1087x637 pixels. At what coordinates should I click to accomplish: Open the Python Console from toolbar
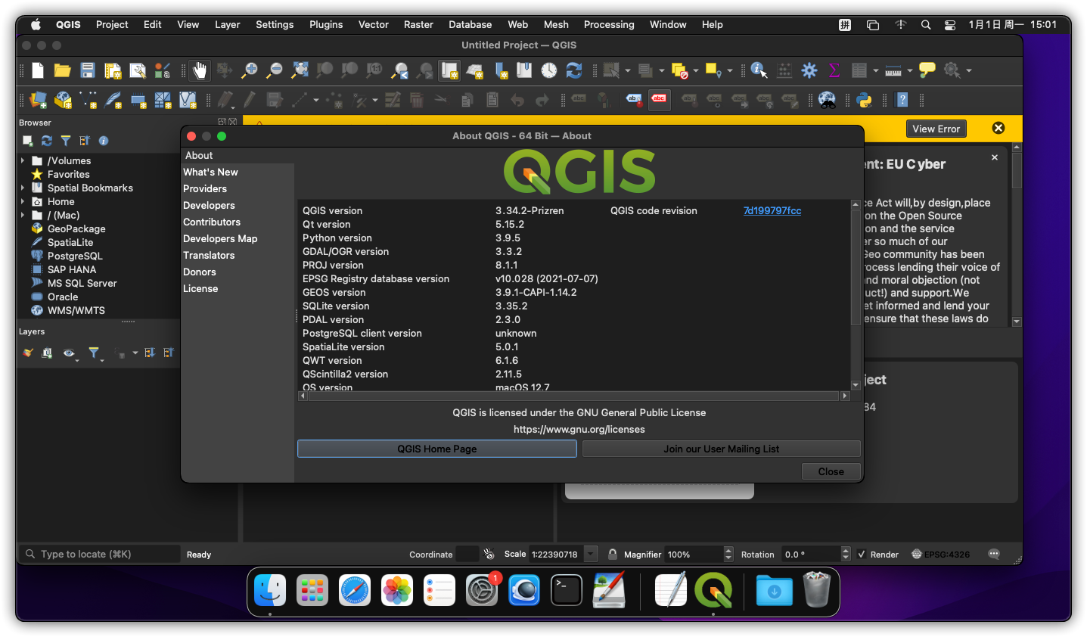(864, 100)
